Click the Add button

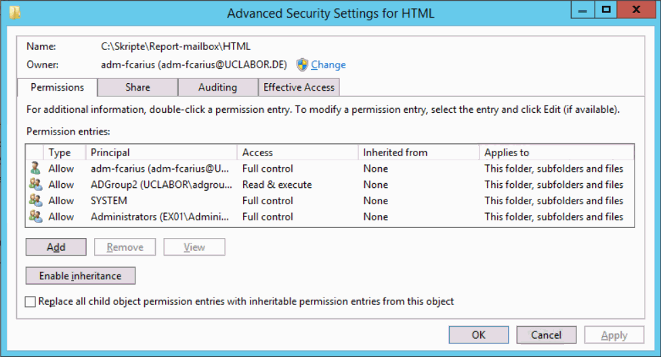[x=56, y=247]
